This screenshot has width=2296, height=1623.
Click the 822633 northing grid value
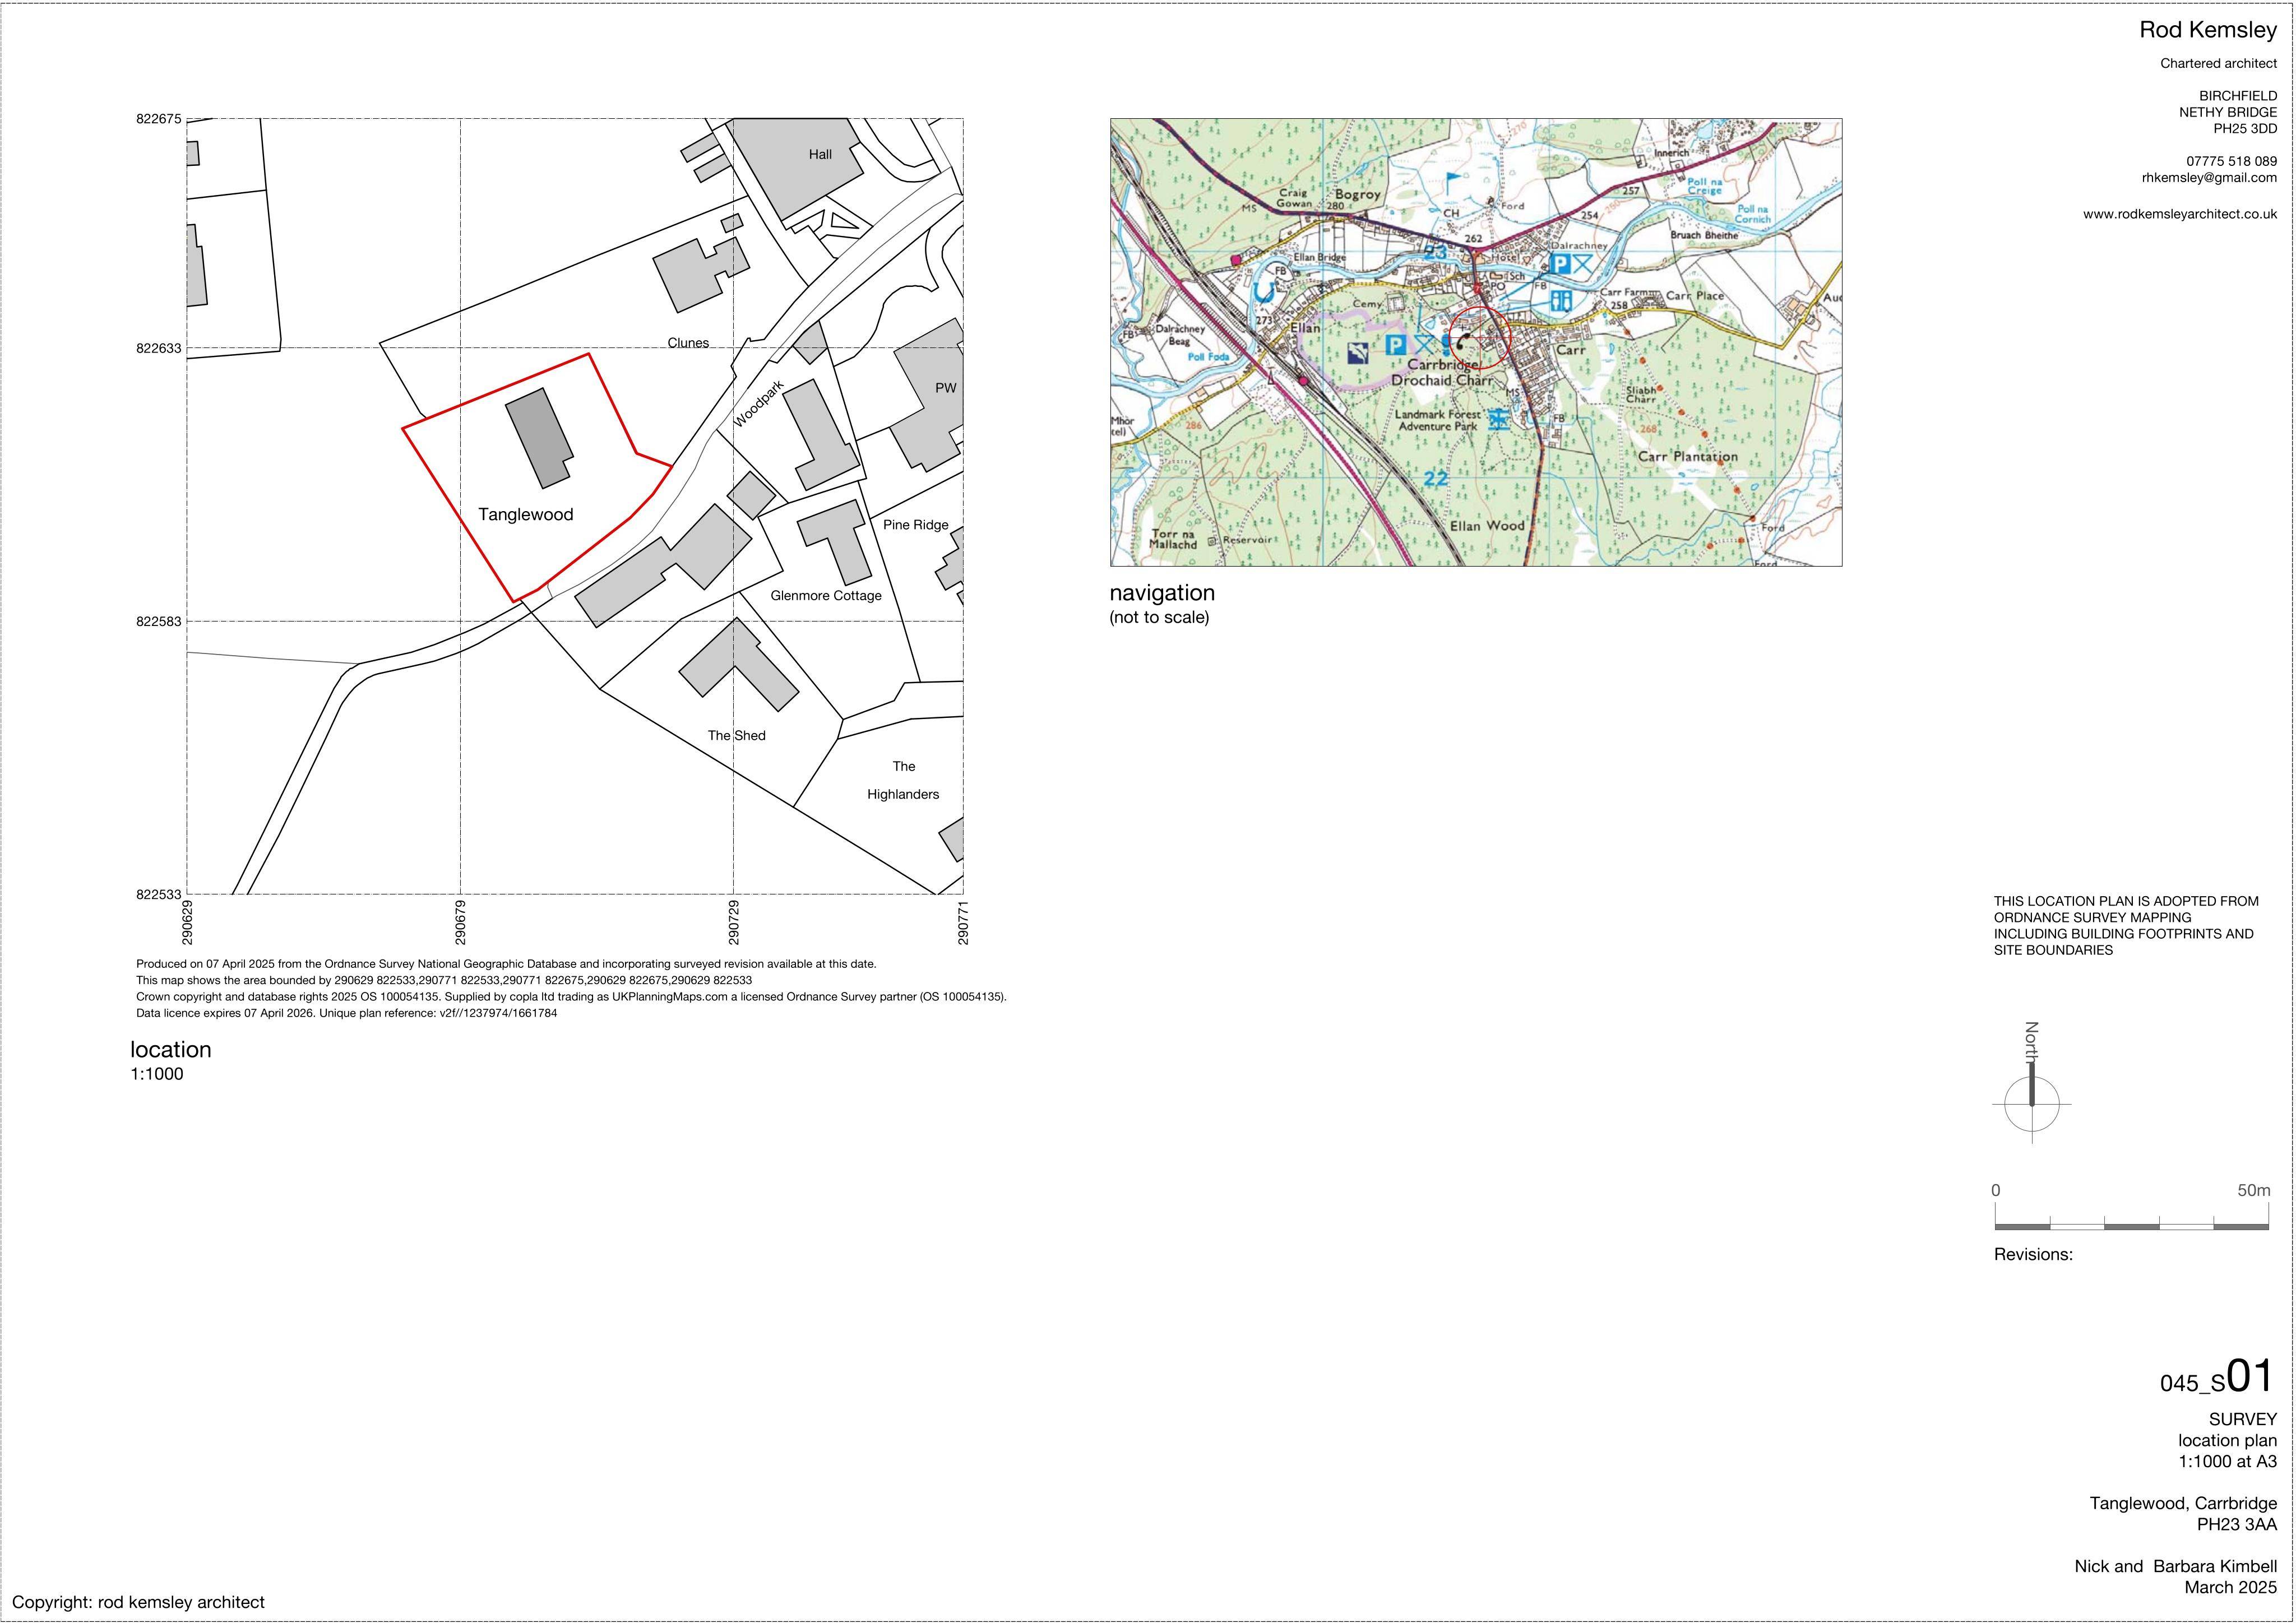coord(159,348)
